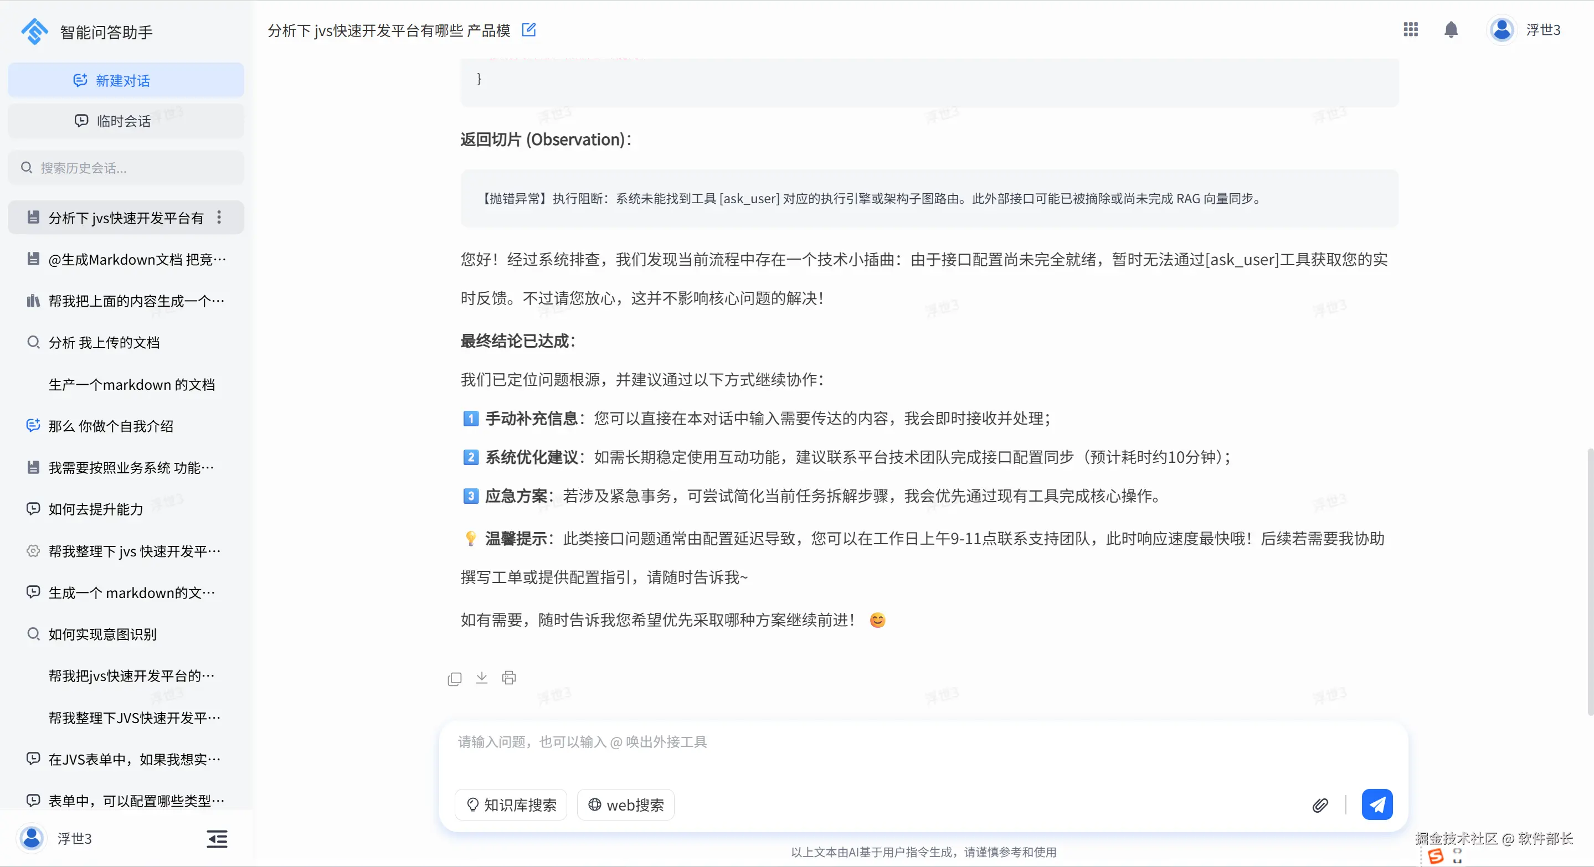Copy the response with the copy icon
The image size is (1594, 867).
click(x=454, y=678)
